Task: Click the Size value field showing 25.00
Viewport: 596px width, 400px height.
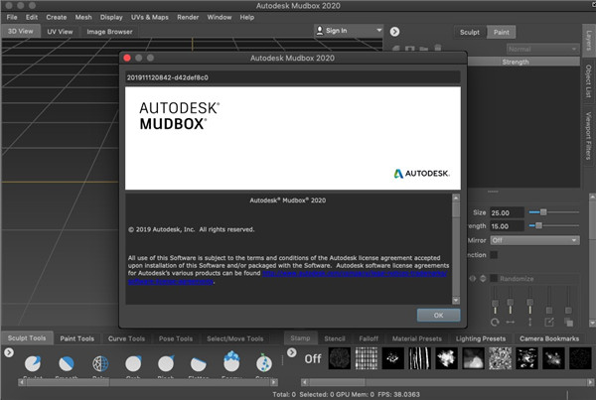Action: pyautogui.click(x=507, y=212)
